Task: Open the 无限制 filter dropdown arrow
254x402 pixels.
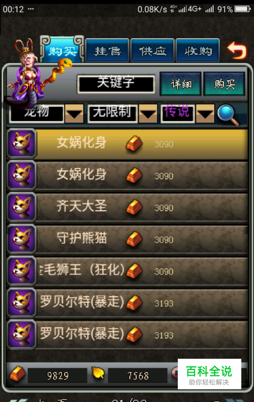Action: click(148, 113)
